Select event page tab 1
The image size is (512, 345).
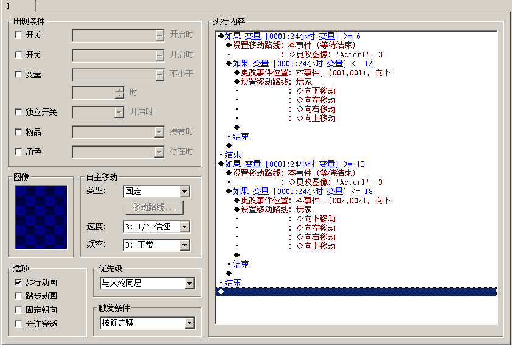tap(18, 6)
